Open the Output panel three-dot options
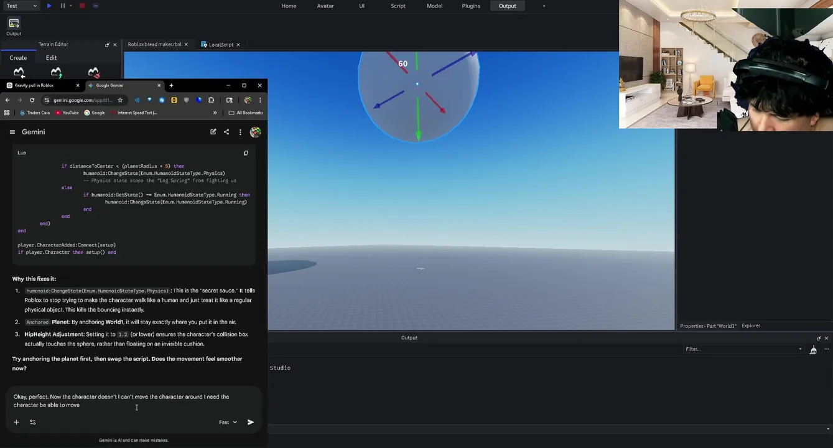The width and height of the screenshot is (833, 448). coord(828,350)
